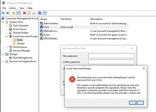Click the Shared Folders icon

click(x=10, y=33)
